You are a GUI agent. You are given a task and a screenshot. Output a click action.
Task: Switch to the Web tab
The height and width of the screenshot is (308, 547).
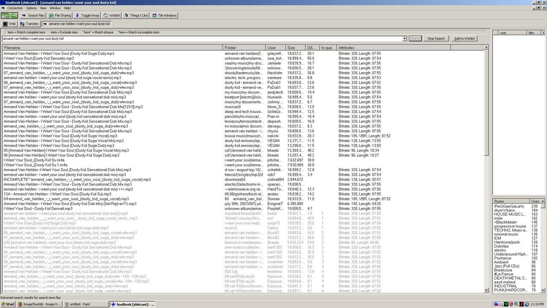click(x=9, y=24)
